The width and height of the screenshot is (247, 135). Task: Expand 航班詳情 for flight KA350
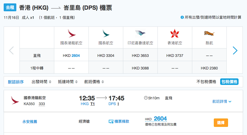tap(222, 101)
